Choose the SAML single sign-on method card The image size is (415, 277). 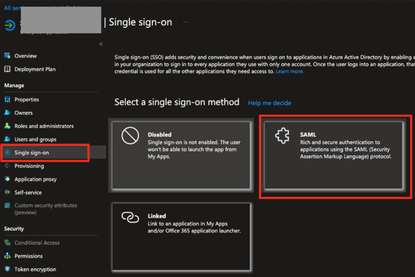pos(334,157)
